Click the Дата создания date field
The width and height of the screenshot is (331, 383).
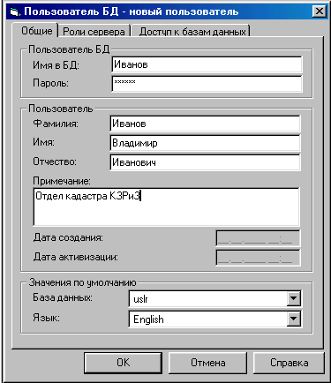coord(258,238)
